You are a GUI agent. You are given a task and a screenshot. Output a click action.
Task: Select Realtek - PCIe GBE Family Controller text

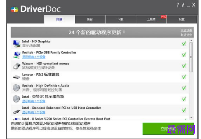[x=49, y=53]
